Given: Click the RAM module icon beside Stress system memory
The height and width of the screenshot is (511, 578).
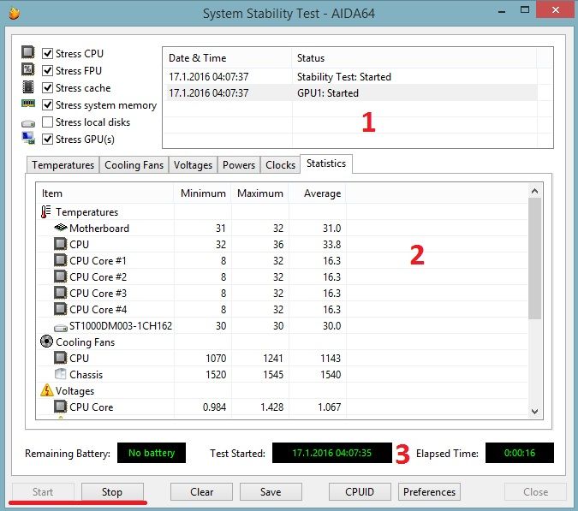Looking at the screenshot, I should coord(28,104).
